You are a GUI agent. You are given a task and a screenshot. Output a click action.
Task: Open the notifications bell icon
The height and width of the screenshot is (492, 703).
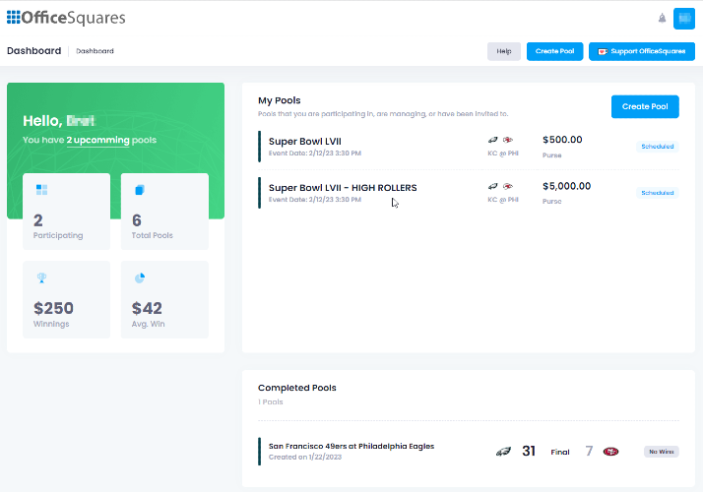click(662, 19)
